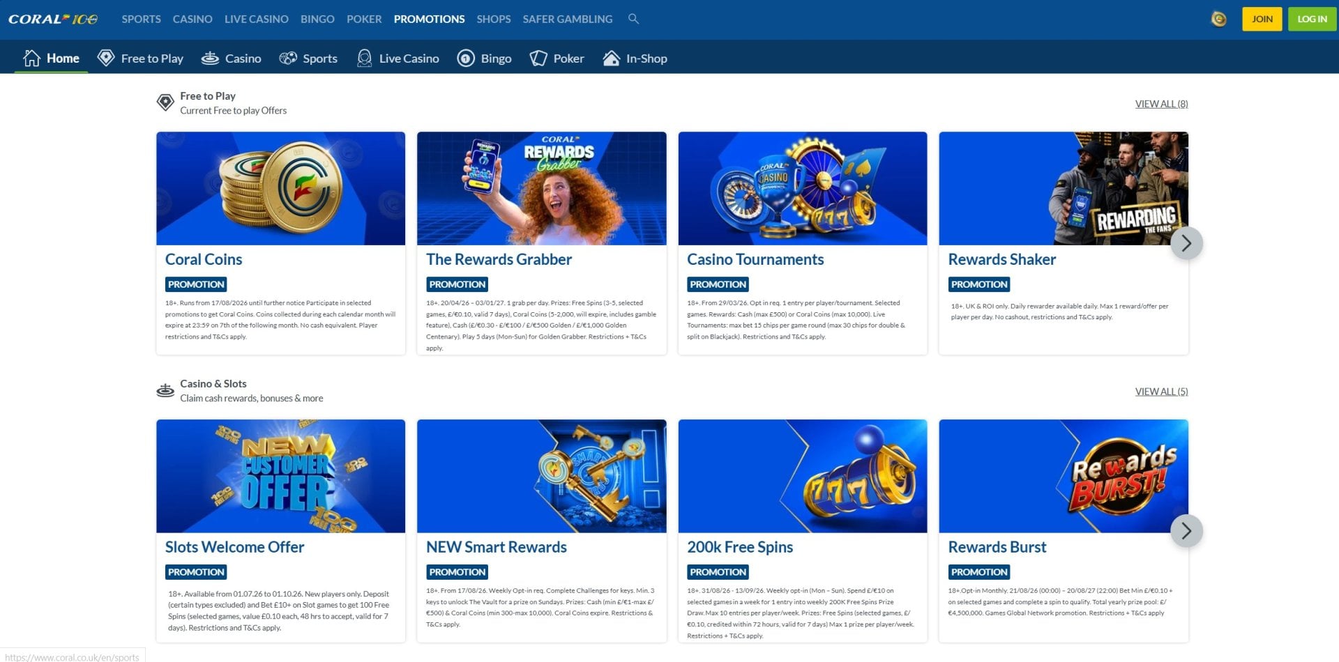Screen dimensions: 1339x662
Task: Open SHOPS in the top menu
Action: click(493, 19)
